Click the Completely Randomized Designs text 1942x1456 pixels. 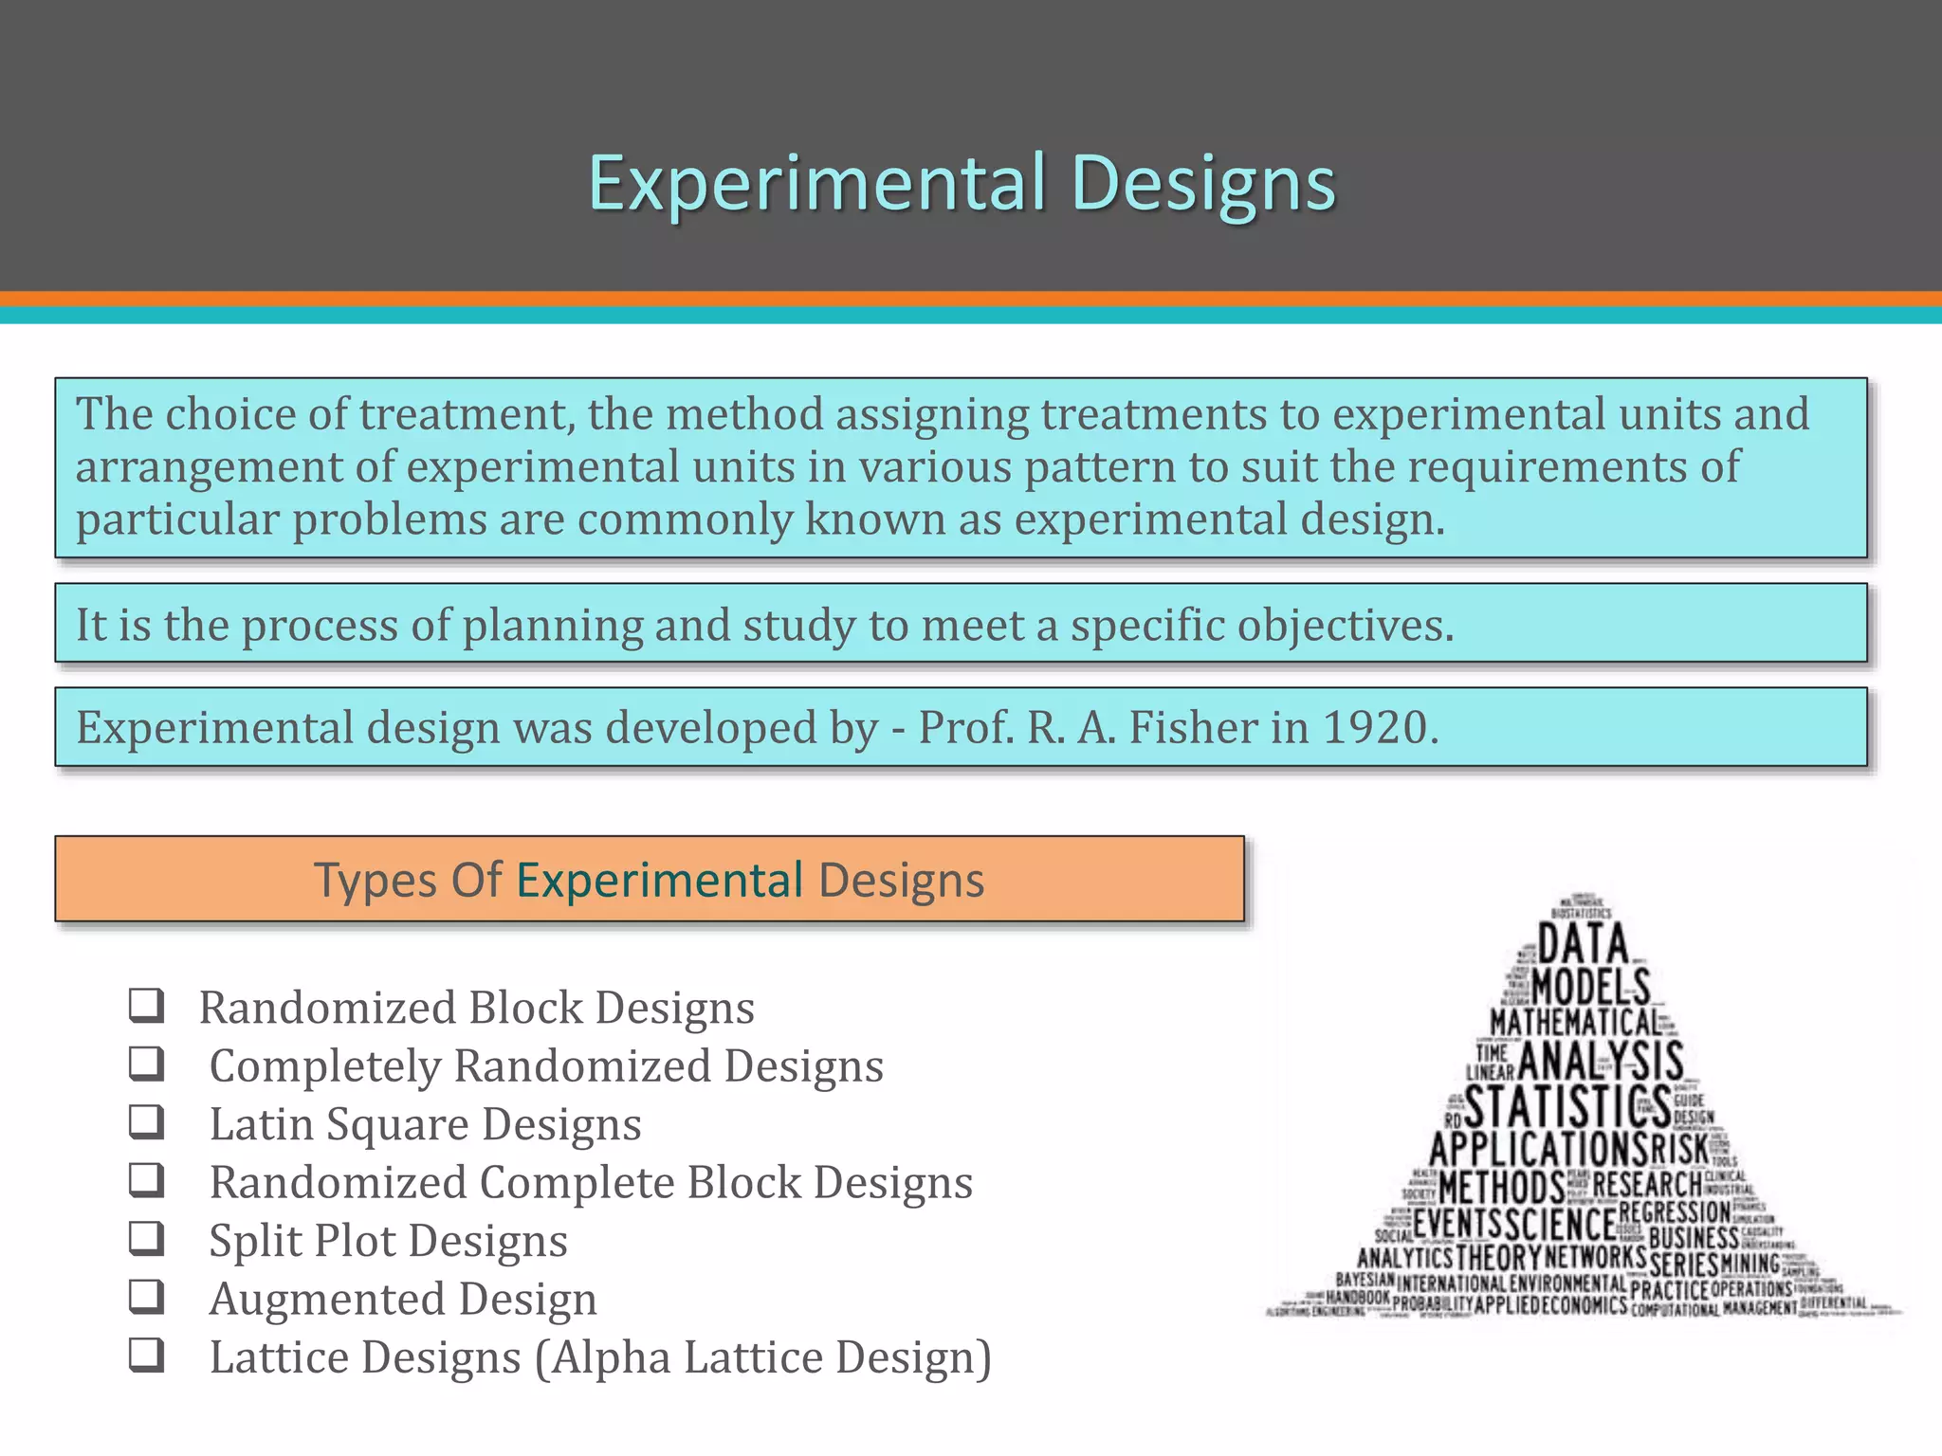[546, 1066]
